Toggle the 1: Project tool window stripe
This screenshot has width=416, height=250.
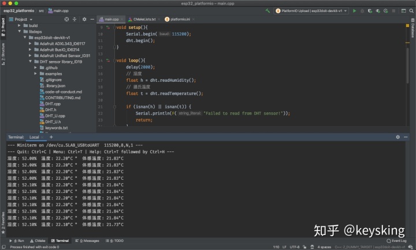[3, 27]
